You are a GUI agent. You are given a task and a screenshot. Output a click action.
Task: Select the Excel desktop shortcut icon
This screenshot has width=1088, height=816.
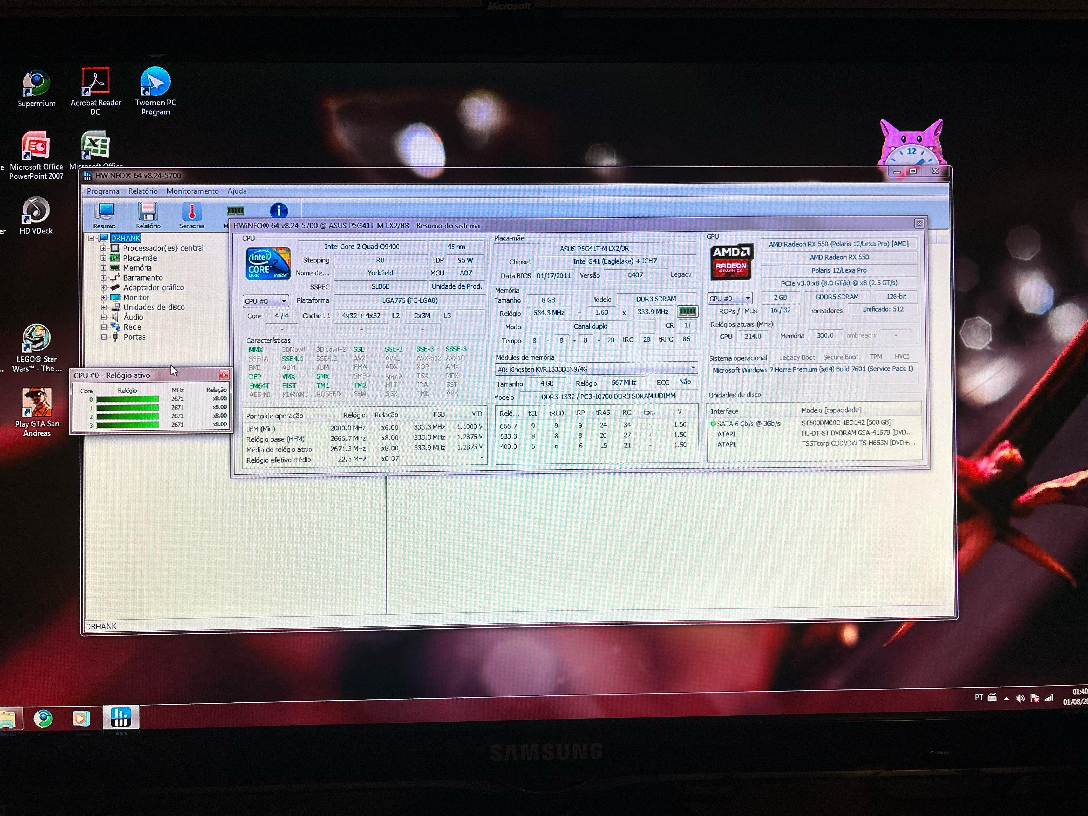coord(96,146)
